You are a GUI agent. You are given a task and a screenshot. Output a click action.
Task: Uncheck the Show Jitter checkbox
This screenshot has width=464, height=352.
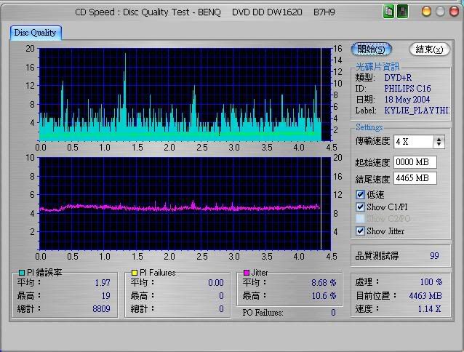click(361, 231)
